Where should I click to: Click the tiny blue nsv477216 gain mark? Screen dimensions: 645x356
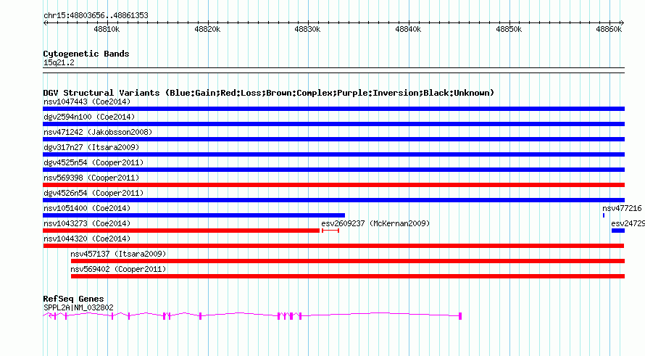coord(604,215)
